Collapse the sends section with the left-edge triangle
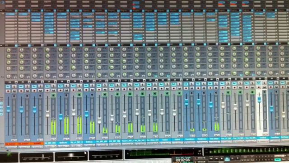The image size is (289, 163). click(1, 45)
